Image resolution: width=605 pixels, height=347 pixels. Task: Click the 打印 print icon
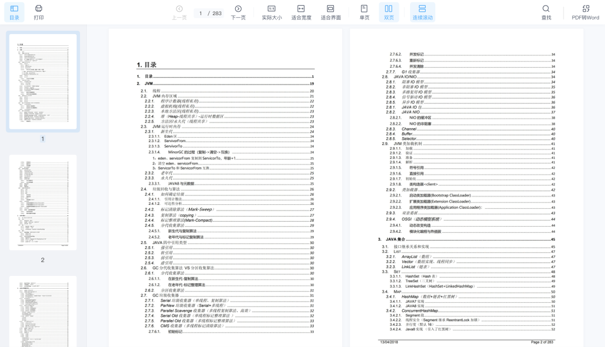click(39, 12)
